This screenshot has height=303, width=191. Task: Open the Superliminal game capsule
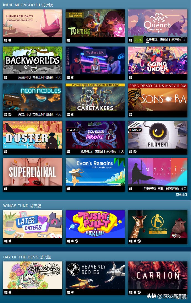(x=32, y=172)
